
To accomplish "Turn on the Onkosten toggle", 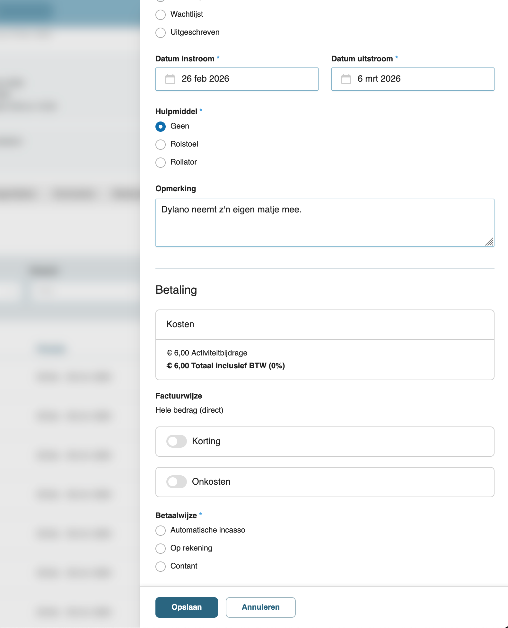I will [176, 482].
